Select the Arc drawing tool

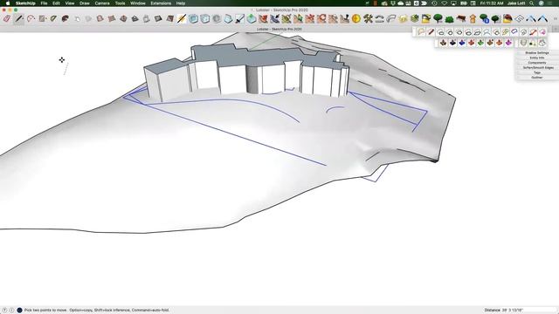(x=31, y=18)
